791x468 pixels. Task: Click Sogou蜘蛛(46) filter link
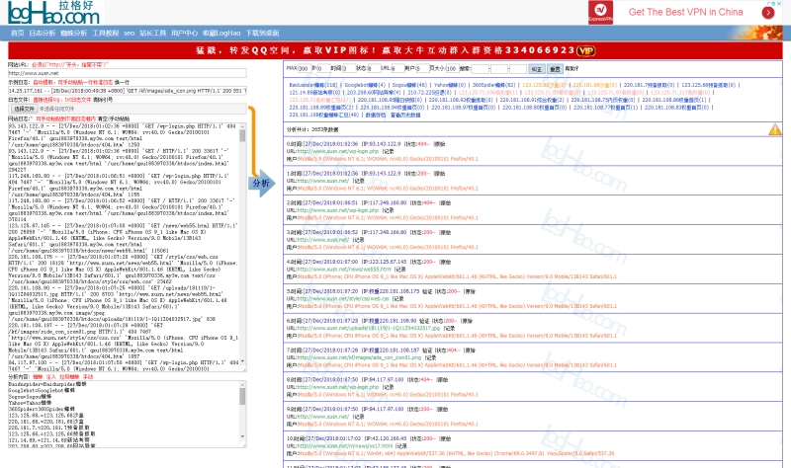409,85
